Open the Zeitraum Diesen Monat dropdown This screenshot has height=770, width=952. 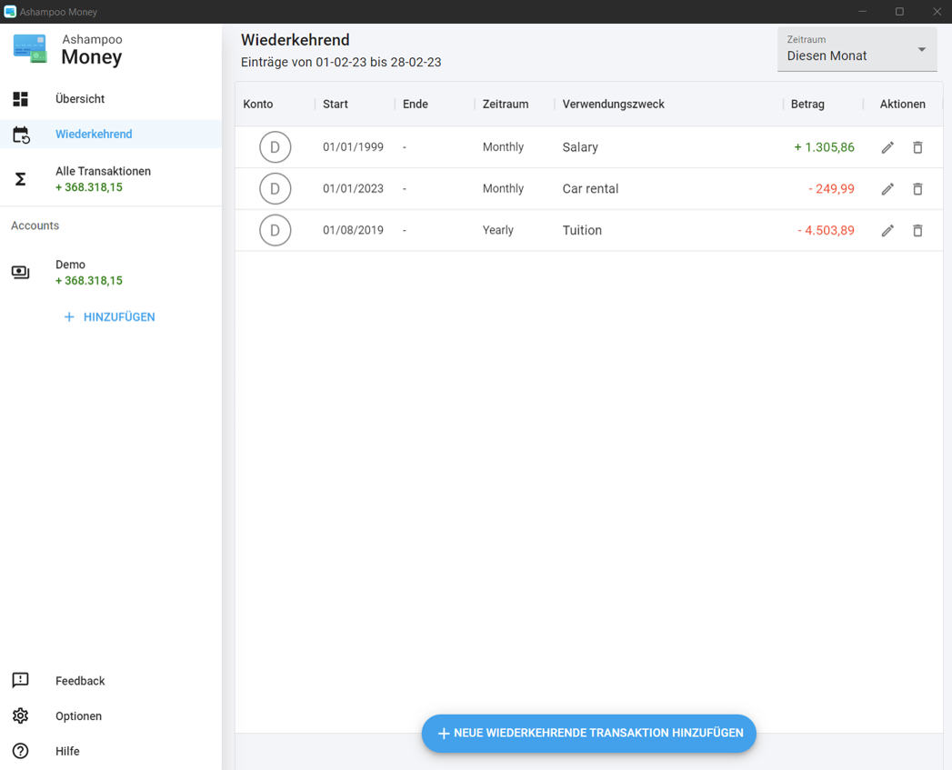click(857, 49)
